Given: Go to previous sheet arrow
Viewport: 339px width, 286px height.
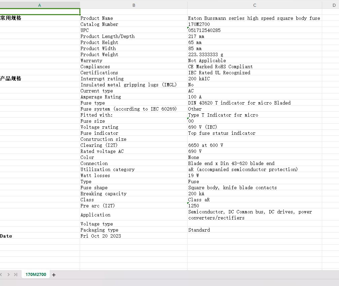Looking at the screenshot, I should 1,275.
